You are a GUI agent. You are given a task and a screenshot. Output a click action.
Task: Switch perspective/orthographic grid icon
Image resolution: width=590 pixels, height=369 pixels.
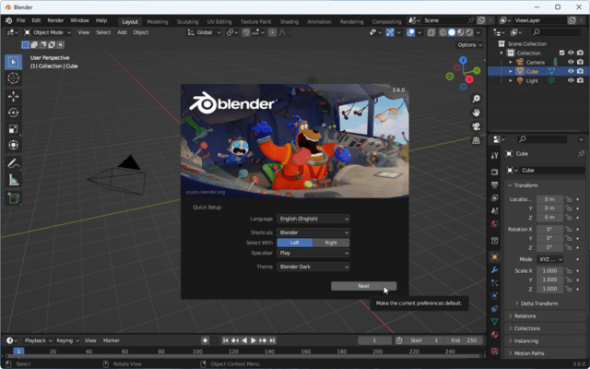(x=476, y=140)
